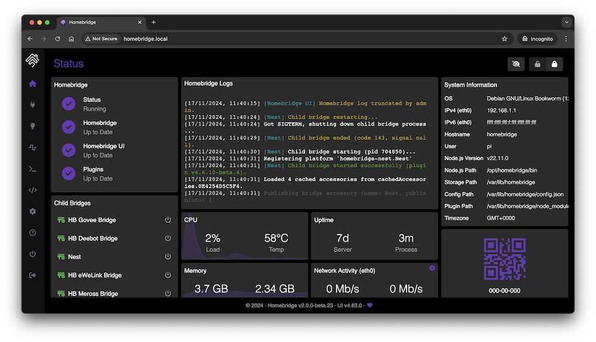Screen dimensions: 596x342
Task: Click the Config Path config.json value
Action: pos(525,194)
